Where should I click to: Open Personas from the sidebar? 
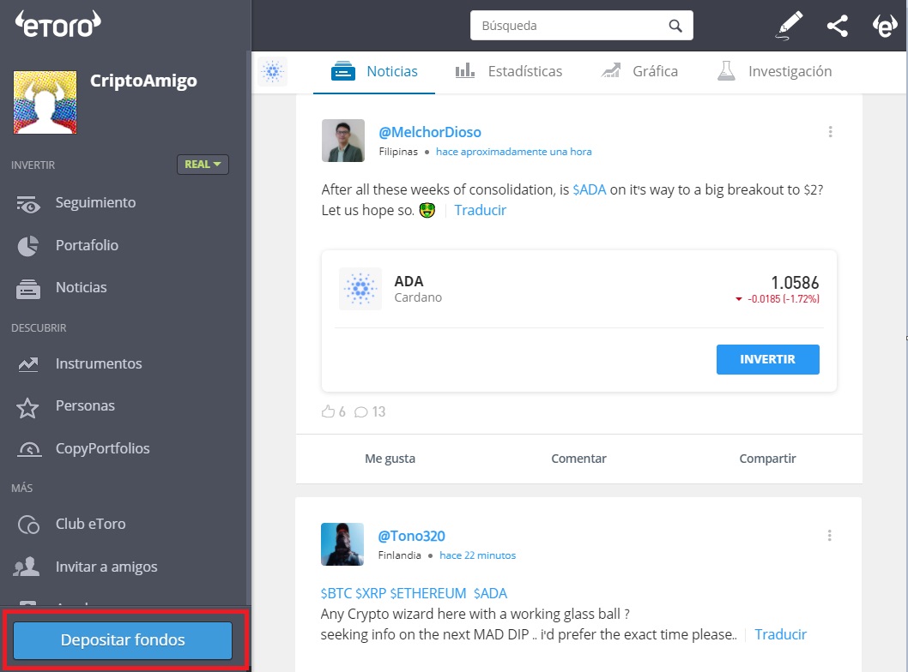coord(85,405)
